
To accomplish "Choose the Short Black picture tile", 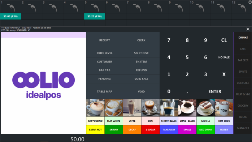I will click(x=169, y=108).
